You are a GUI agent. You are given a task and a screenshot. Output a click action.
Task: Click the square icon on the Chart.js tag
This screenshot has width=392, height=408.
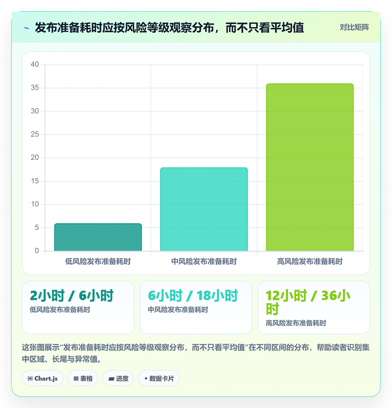pyautogui.click(x=30, y=379)
